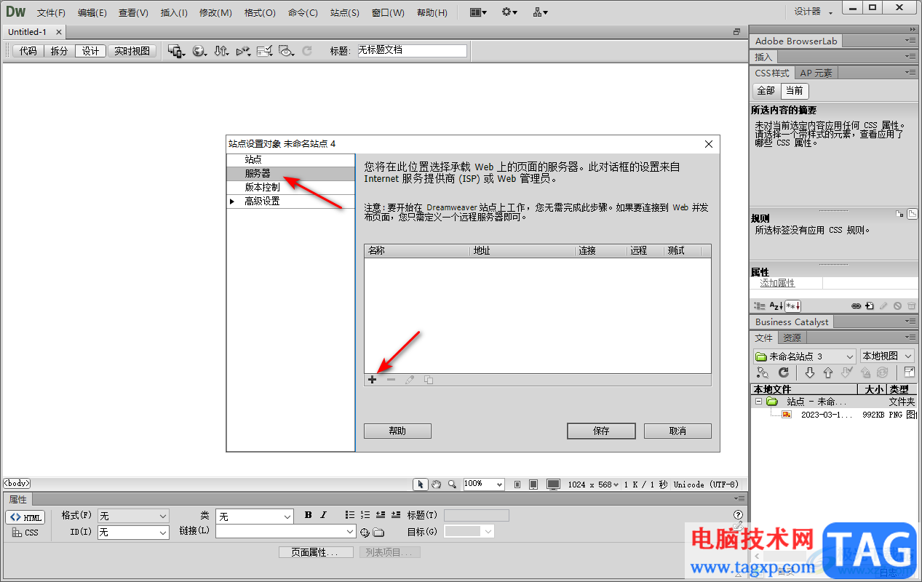Click the tablet size screen icon

tap(533, 484)
